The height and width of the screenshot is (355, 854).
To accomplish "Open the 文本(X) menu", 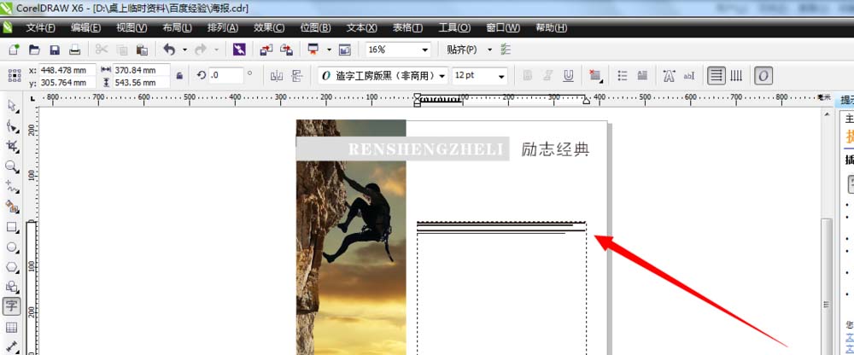I will click(x=361, y=28).
